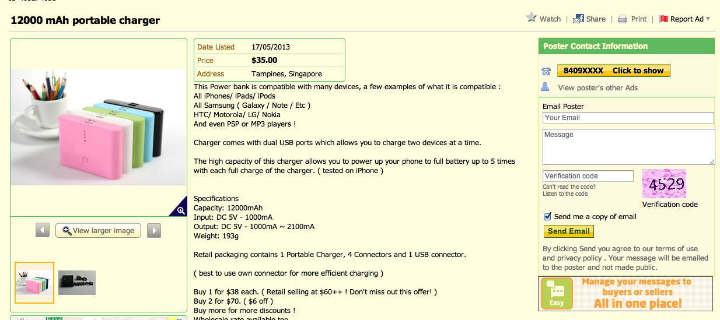
Task: Click the Watch star icon
Action: pyautogui.click(x=532, y=17)
